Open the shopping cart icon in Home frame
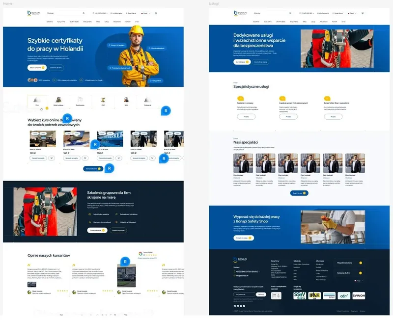This screenshot has height=320, width=393. pos(156,13)
